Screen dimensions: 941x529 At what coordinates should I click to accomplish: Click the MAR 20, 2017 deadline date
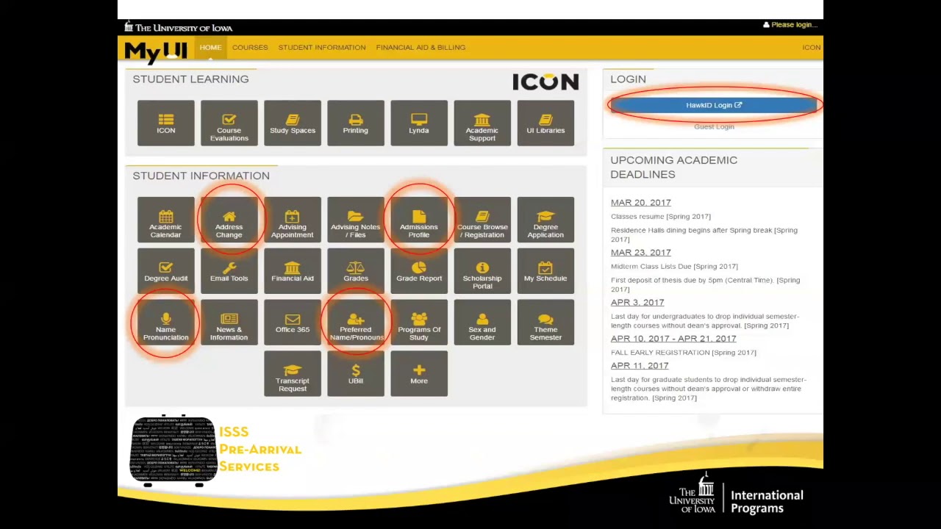[x=640, y=202]
